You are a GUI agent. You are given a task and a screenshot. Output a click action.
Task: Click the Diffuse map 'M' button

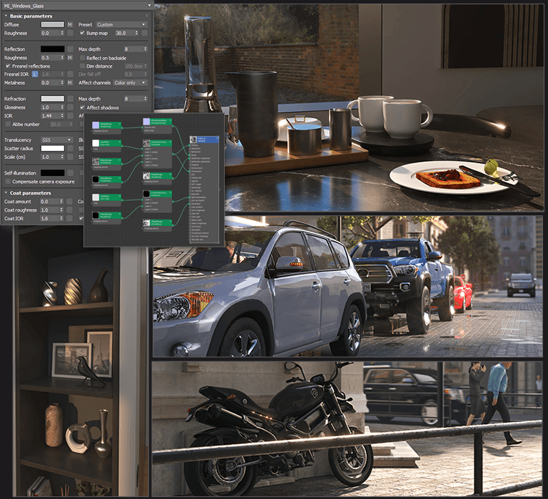(x=70, y=24)
